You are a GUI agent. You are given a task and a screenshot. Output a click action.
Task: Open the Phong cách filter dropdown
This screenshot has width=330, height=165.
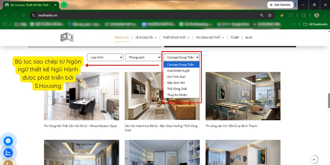(143, 57)
